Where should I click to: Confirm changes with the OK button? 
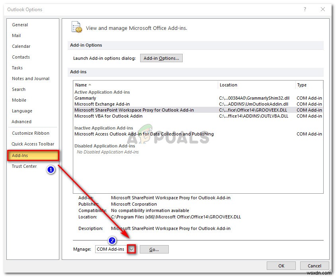281,265
